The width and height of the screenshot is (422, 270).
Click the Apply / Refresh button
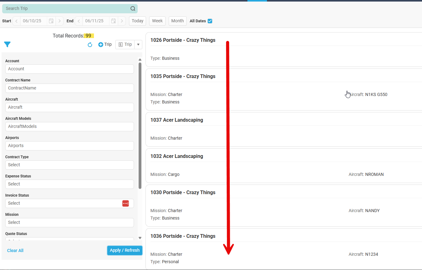[125, 250]
